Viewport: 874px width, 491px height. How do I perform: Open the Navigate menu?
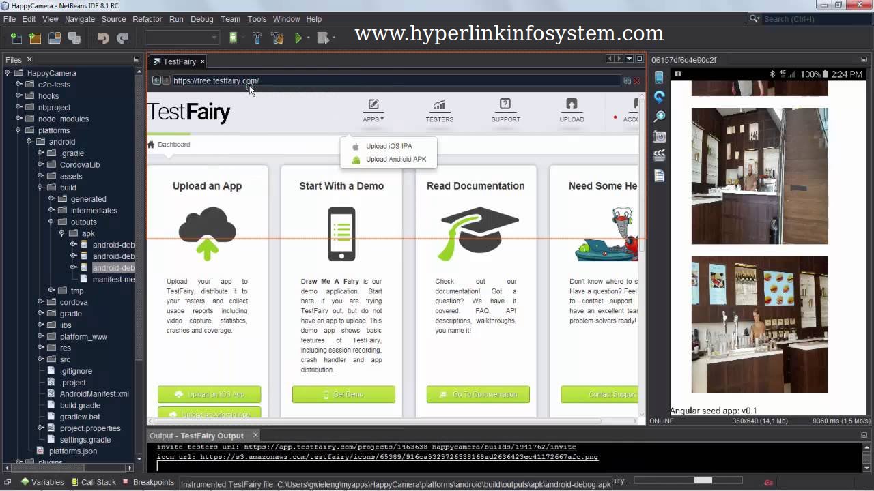[x=80, y=19]
